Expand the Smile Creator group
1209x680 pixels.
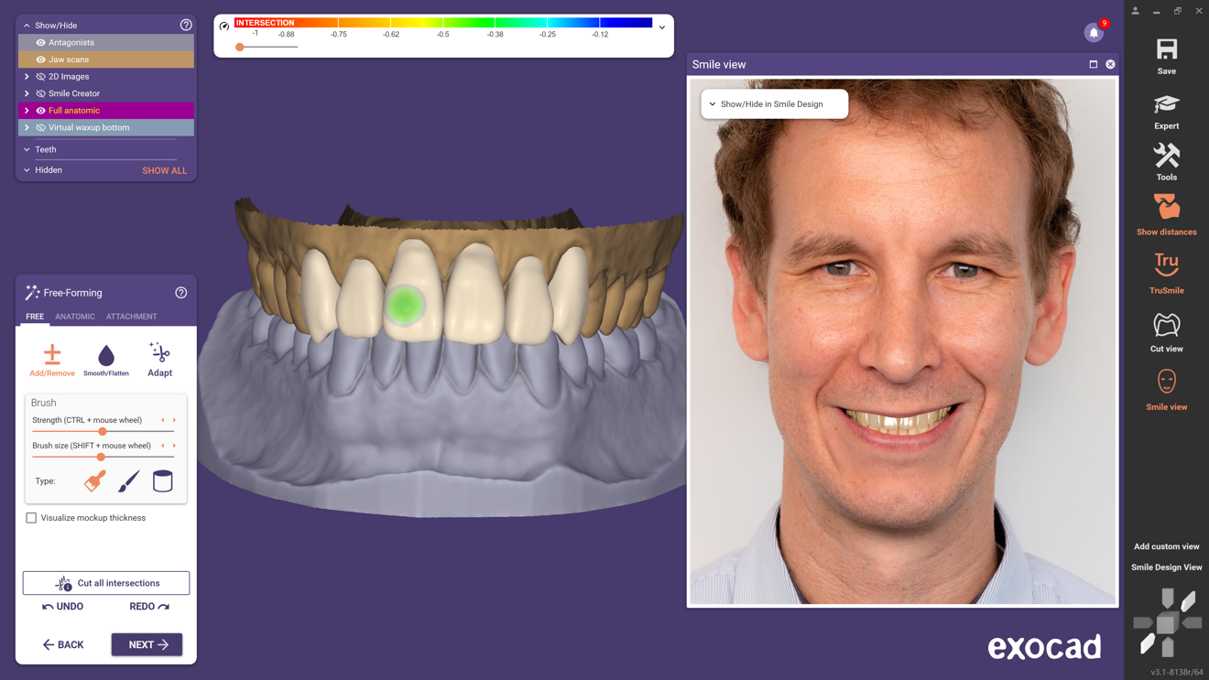(x=26, y=92)
